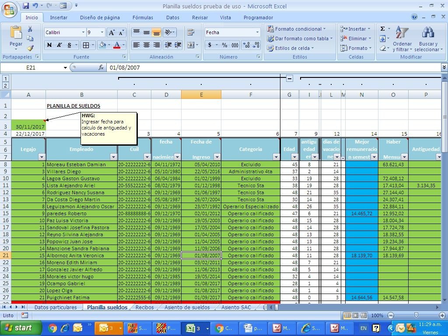Viewport: 448px width, 336px height.
Task: Open Buscar y seleccionar binoculars
Action: pos(428,39)
